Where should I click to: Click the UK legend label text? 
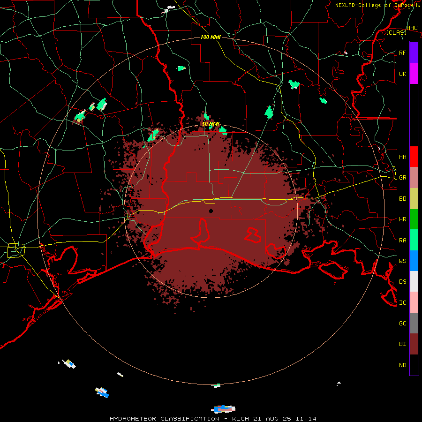[x=402, y=74]
